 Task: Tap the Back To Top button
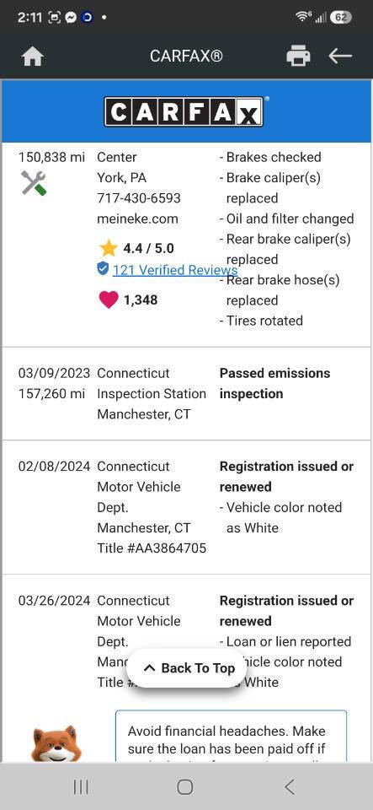point(187,668)
